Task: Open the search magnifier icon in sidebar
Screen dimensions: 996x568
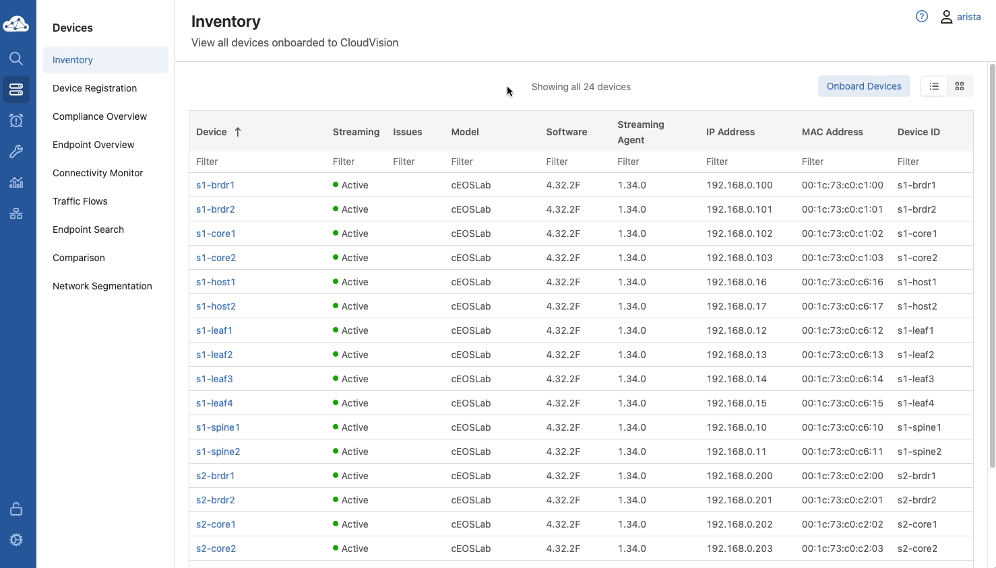Action: click(16, 59)
